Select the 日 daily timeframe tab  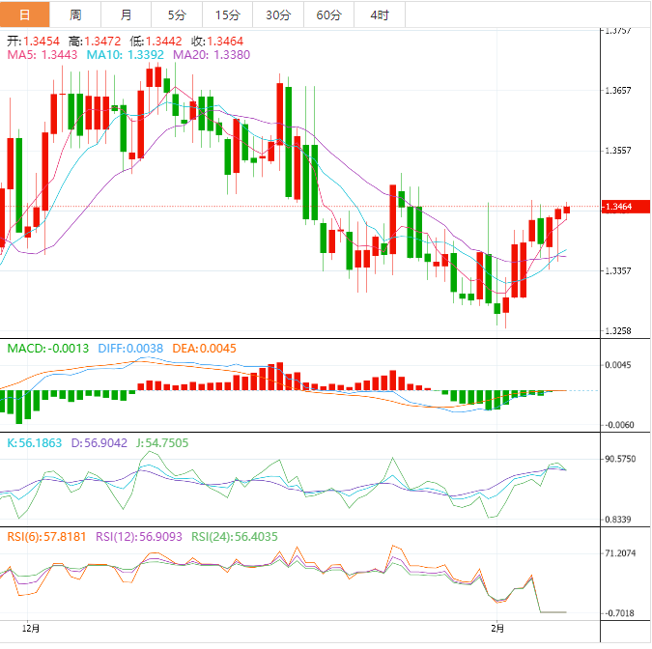[x=24, y=14]
